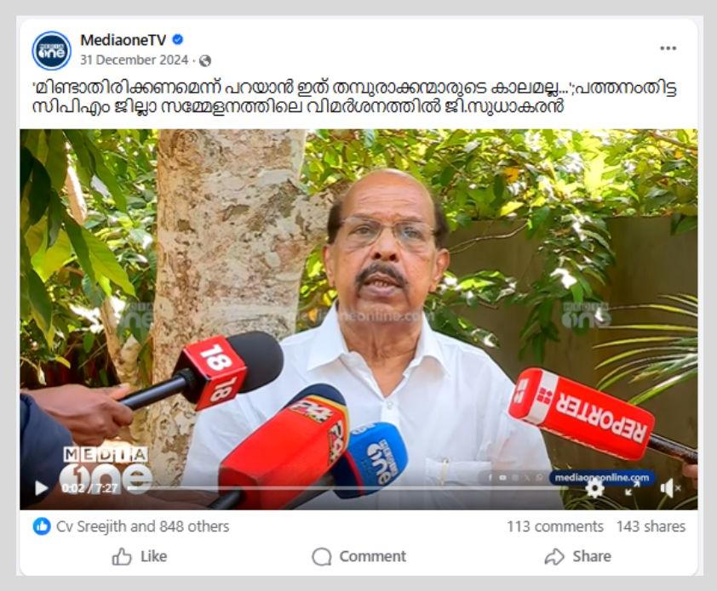Screen dimensions: 717x591
Task: Click the mediaoneonline.com overlay label
Action: click(x=601, y=478)
